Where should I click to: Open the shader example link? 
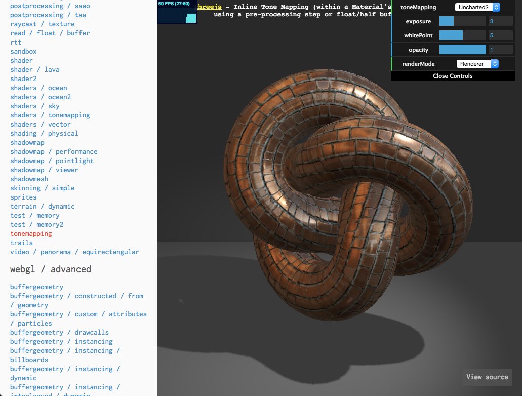[21, 60]
